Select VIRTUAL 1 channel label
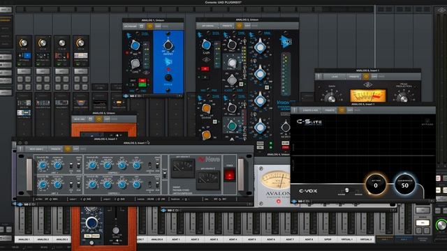 [346, 239]
